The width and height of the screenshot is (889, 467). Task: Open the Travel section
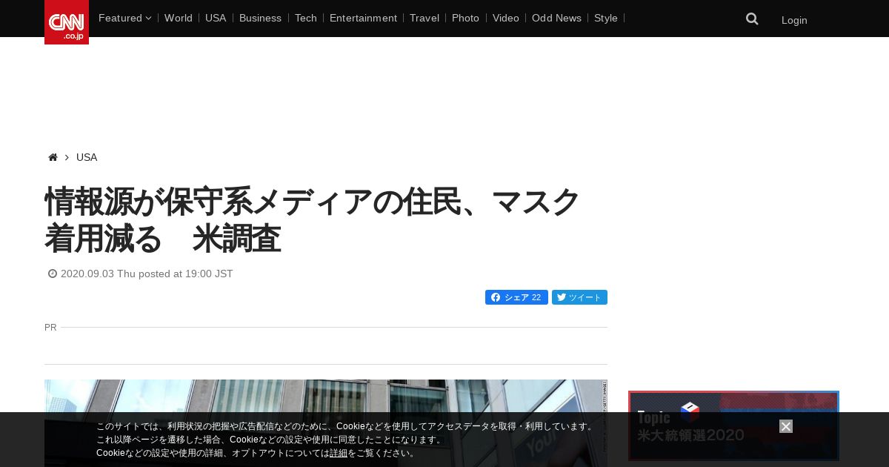point(424,18)
